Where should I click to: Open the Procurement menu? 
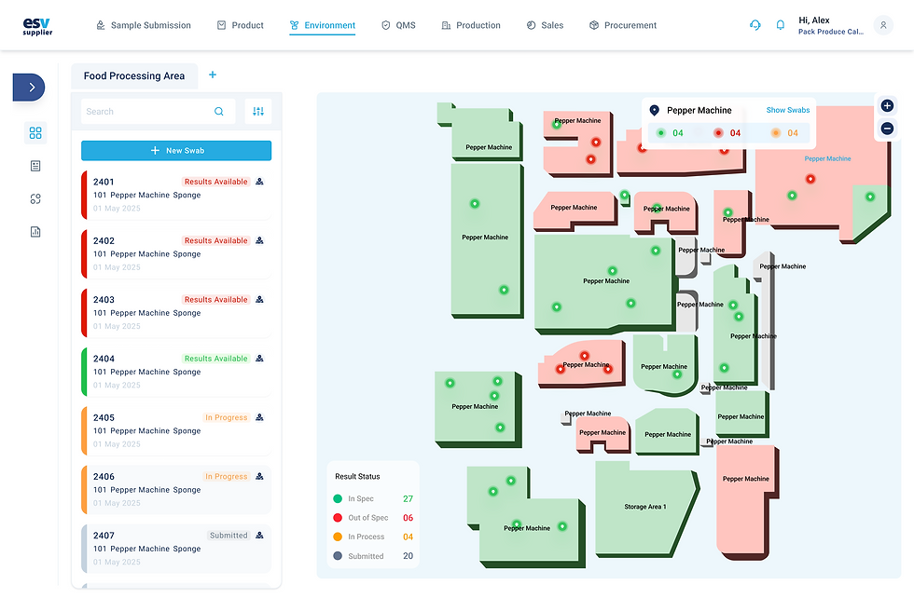pos(623,25)
